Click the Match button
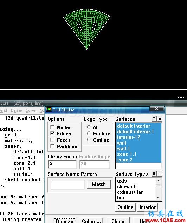This screenshot has width=187, height=223. coord(99,184)
